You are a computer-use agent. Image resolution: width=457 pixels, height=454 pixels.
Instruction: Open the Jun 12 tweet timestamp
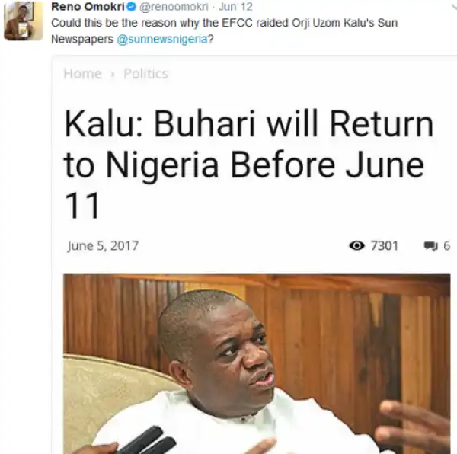tap(235, 7)
